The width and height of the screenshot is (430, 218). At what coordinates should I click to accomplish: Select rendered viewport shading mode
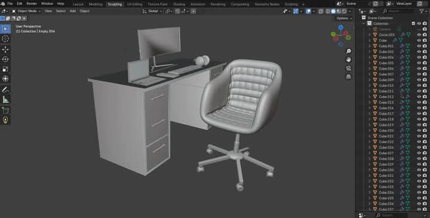coord(344,11)
